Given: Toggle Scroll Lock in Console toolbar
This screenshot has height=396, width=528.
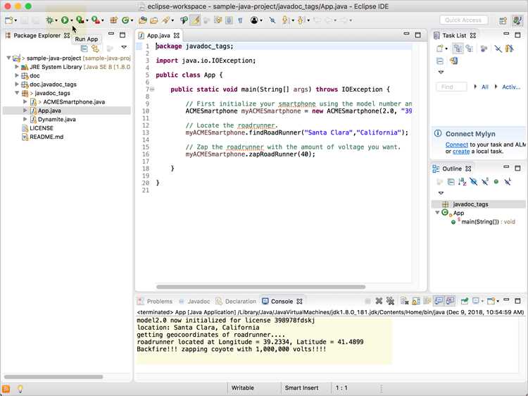Looking at the screenshot, I should click(x=416, y=301).
